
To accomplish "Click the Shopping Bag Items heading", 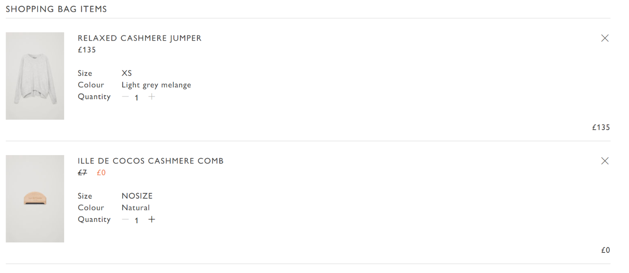I will click(56, 9).
